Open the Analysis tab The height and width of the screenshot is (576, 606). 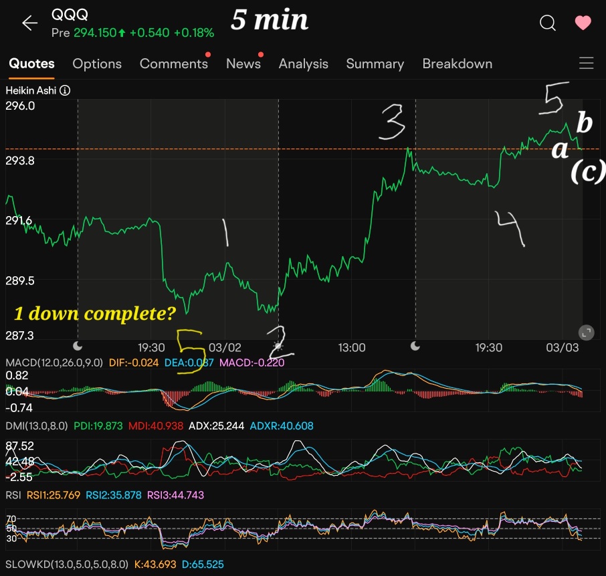(x=304, y=64)
